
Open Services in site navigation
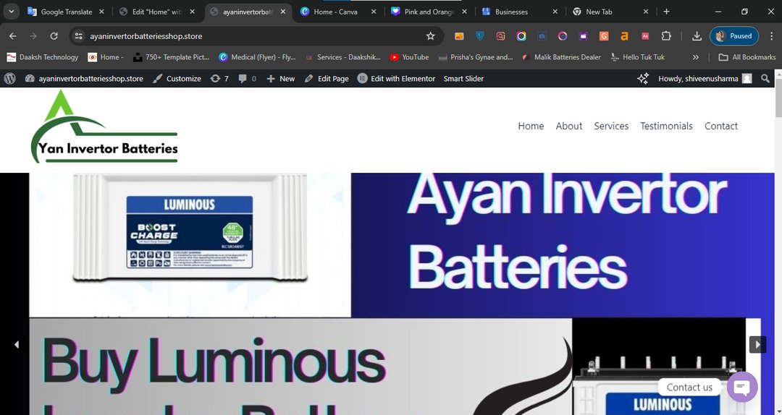610,126
